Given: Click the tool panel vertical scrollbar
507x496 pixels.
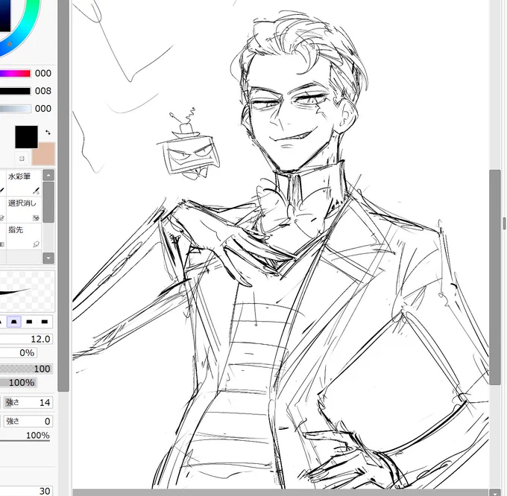Looking at the screenshot, I should click(x=63, y=196).
